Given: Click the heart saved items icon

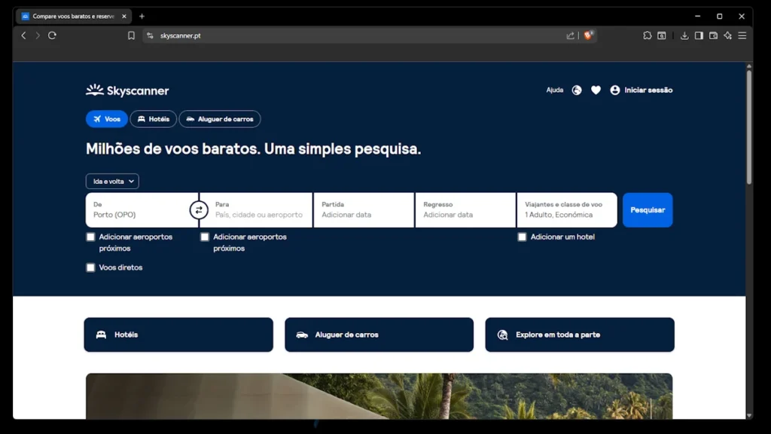Looking at the screenshot, I should coord(596,90).
